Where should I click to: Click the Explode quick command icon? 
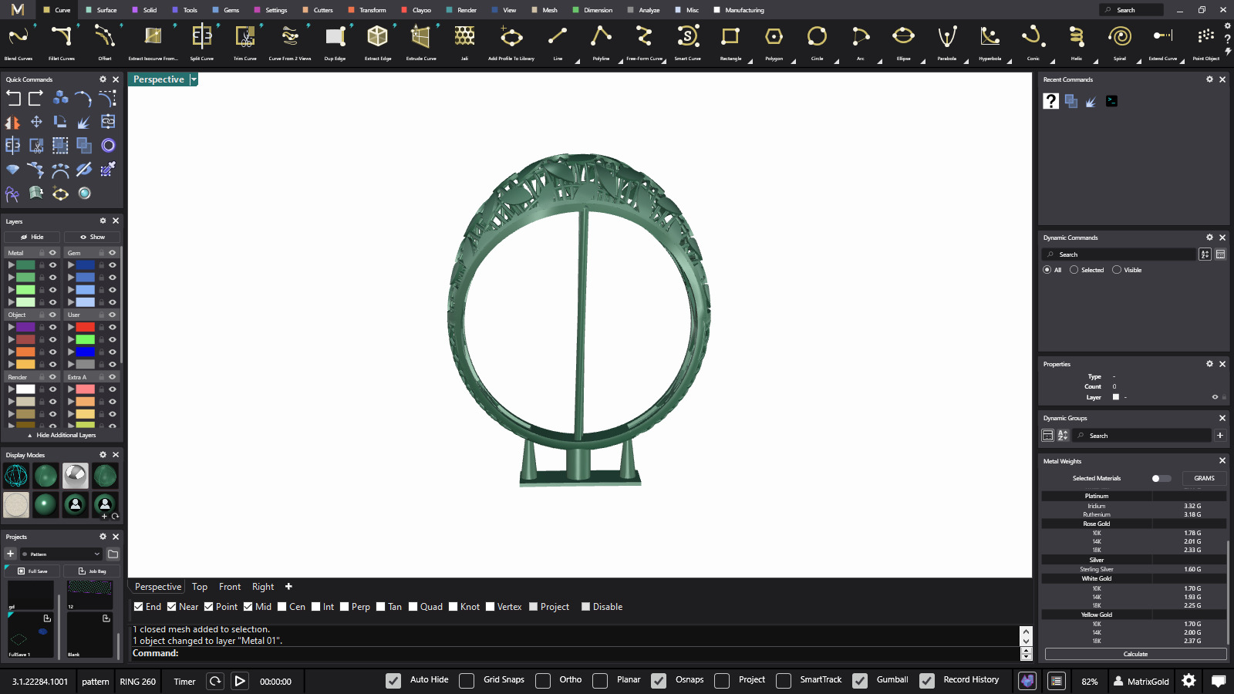coord(84,122)
